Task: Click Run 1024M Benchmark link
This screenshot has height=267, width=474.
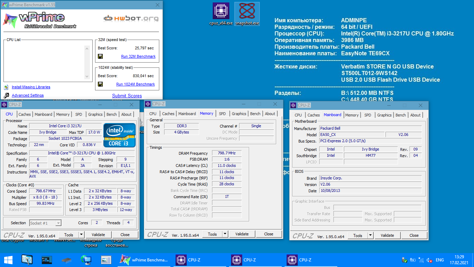Action: [136, 84]
